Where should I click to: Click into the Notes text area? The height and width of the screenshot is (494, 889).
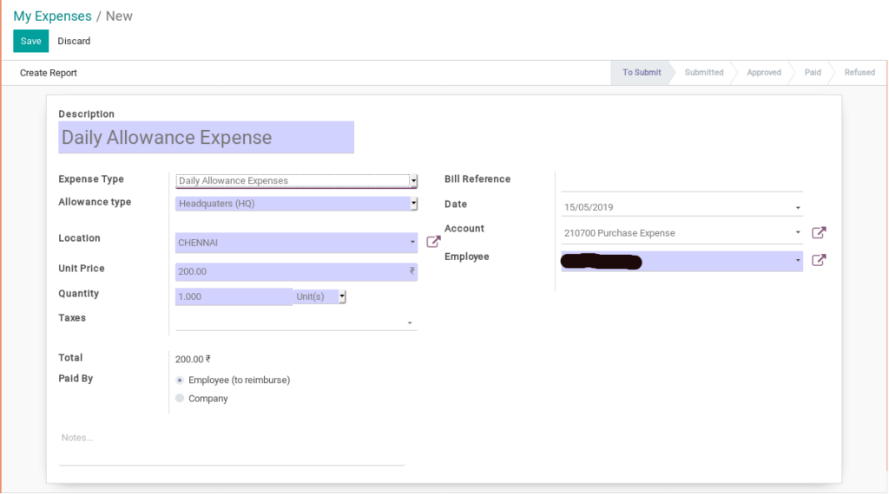coord(231,447)
